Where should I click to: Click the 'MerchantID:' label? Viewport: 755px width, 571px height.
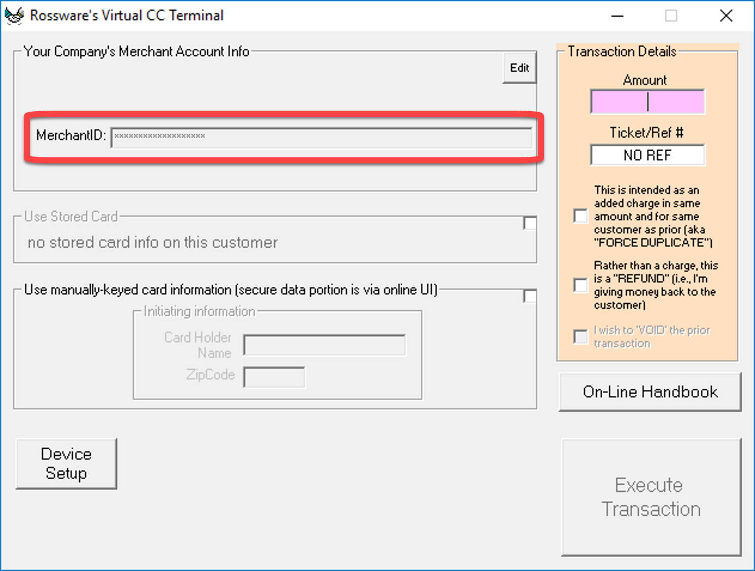click(x=71, y=135)
